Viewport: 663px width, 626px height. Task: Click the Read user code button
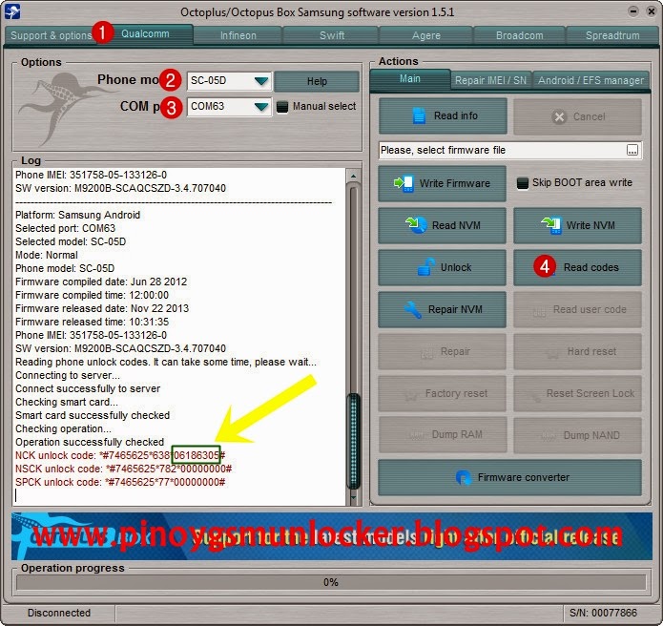[x=577, y=309]
